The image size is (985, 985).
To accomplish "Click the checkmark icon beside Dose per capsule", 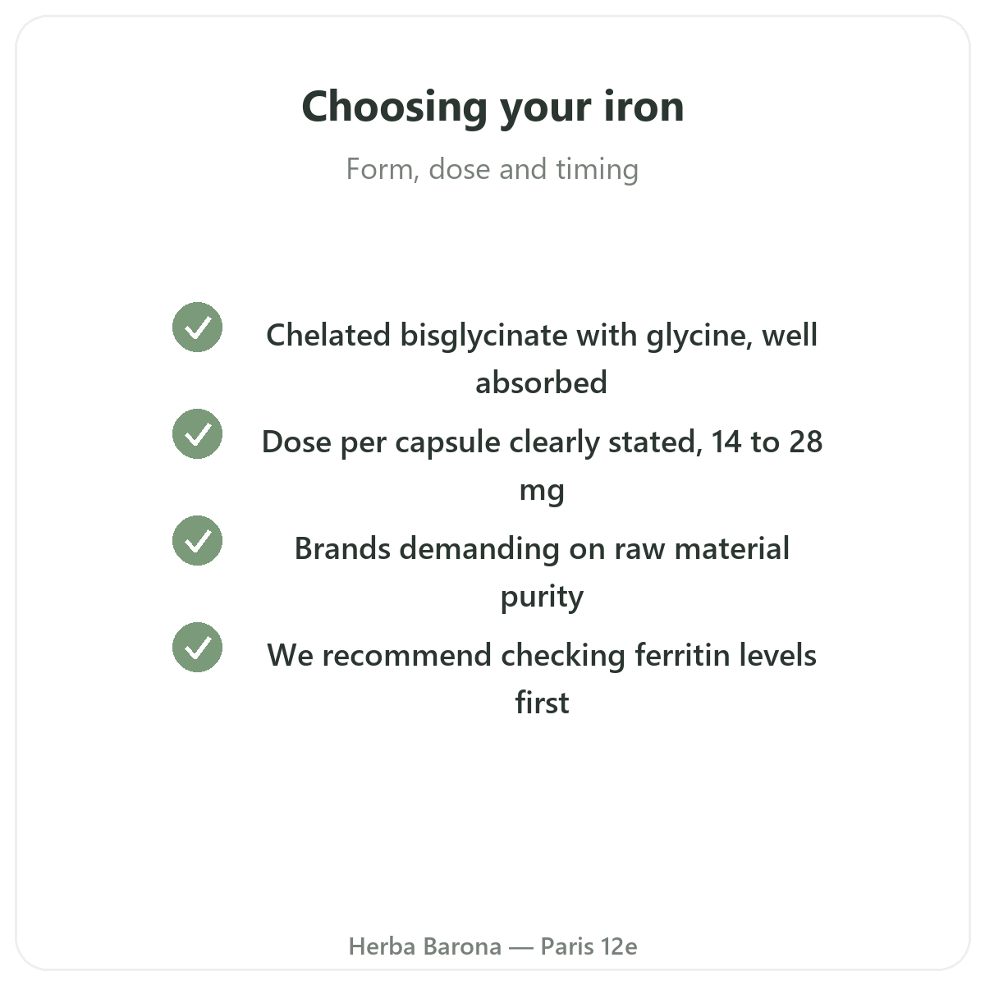I will click(197, 434).
